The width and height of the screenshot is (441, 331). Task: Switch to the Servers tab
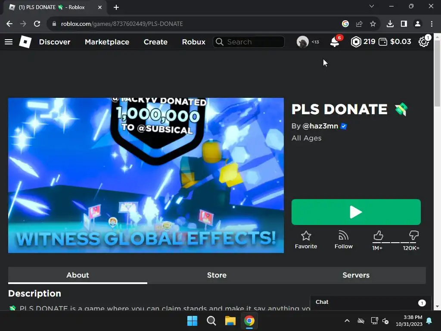[x=356, y=275]
